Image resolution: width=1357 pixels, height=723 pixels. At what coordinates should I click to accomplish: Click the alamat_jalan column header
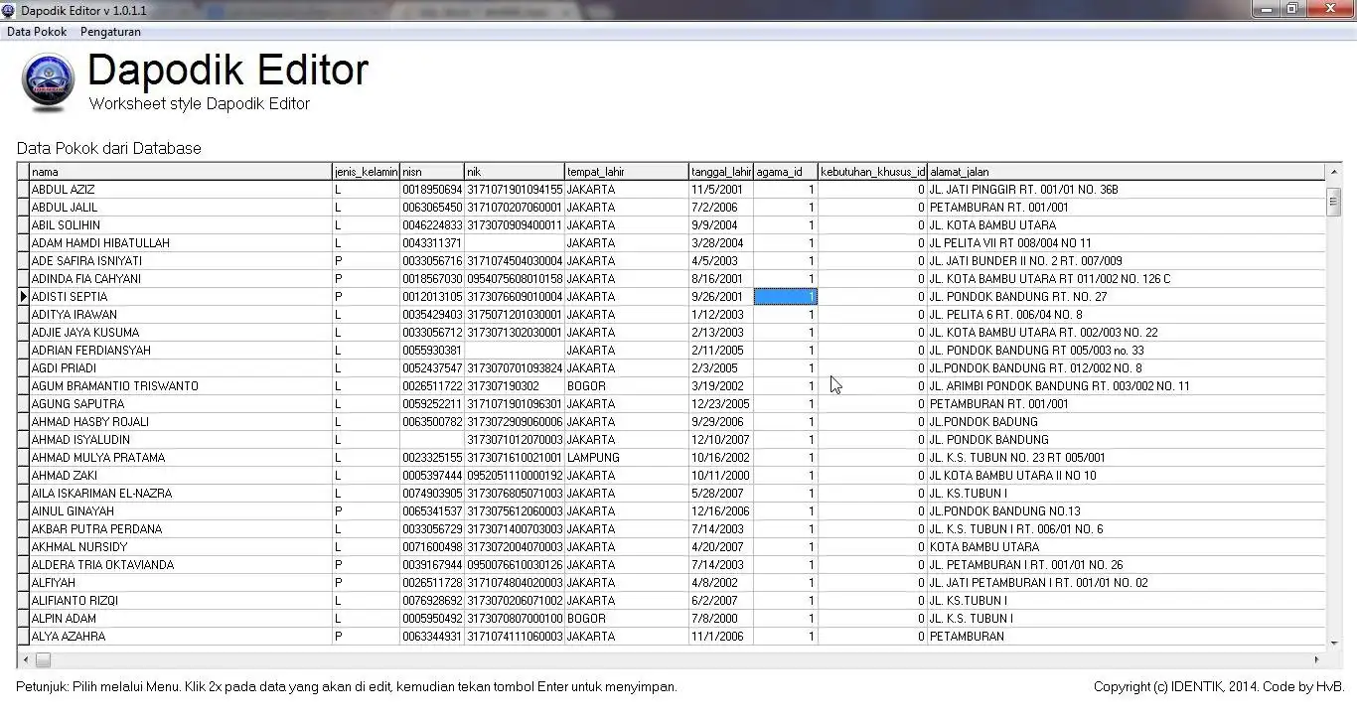(x=1127, y=172)
